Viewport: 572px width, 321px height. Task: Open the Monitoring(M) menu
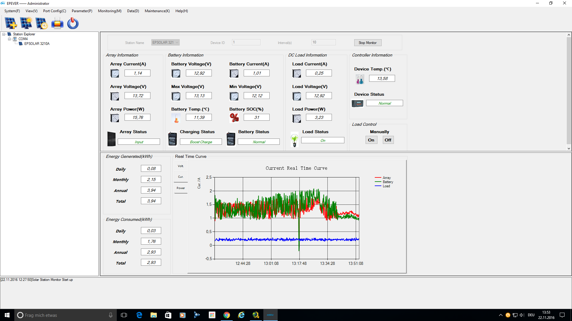[x=110, y=11]
